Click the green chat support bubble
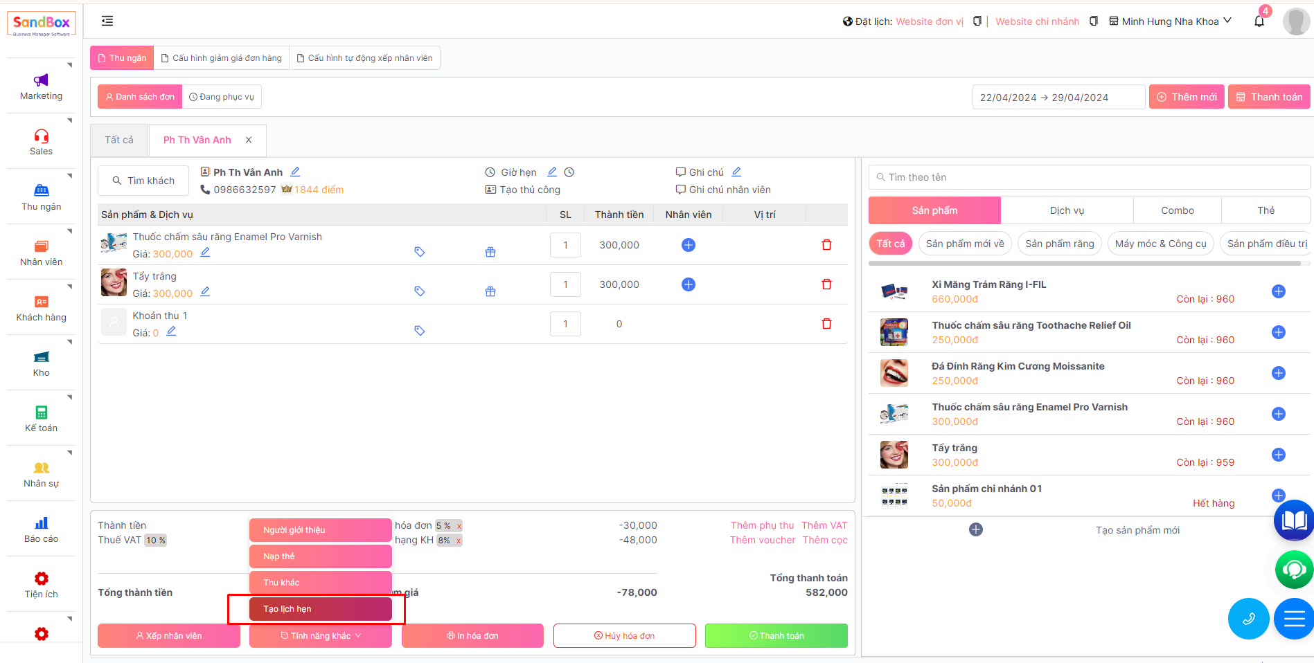 1293,569
